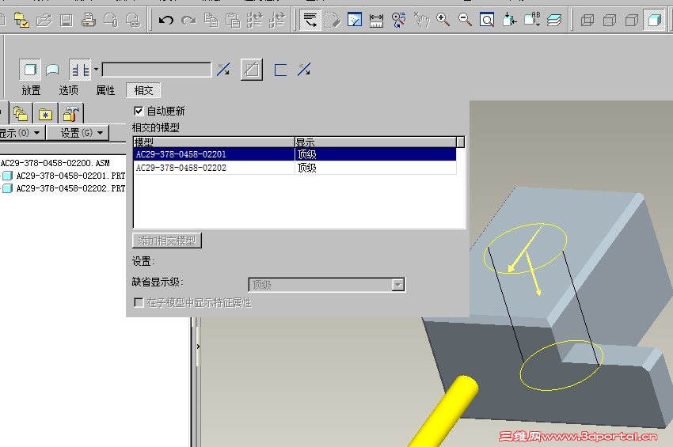Open the Layers icon
The height and width of the screenshot is (447, 673).
[x=554, y=20]
